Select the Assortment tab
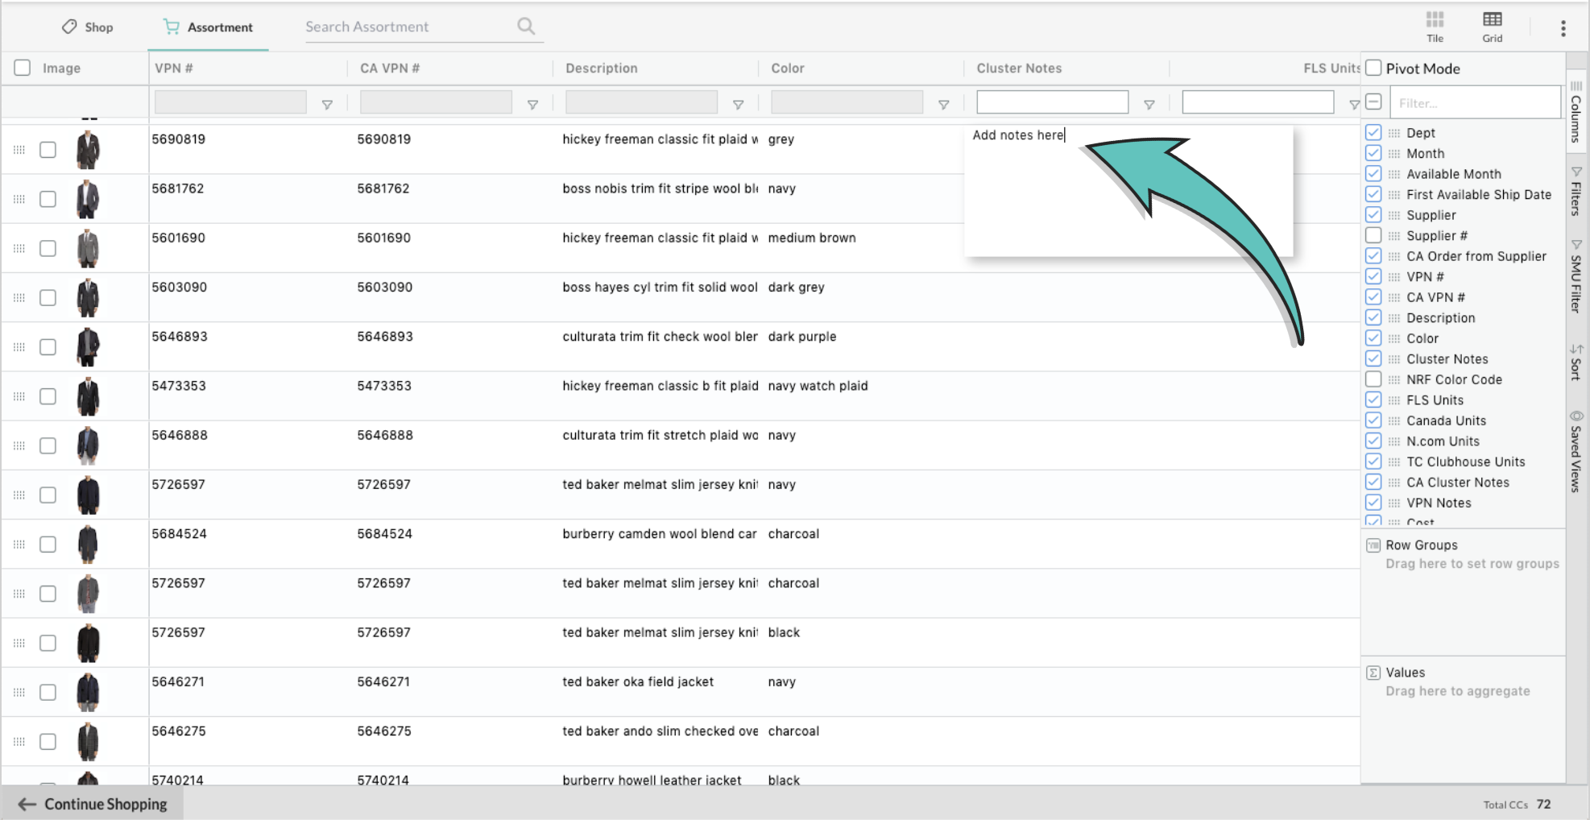 209,27
